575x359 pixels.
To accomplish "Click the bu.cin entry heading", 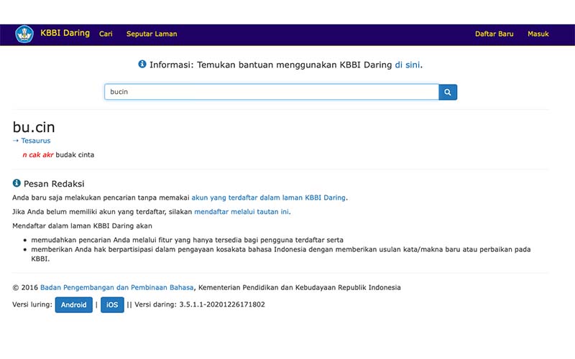I will (34, 127).
